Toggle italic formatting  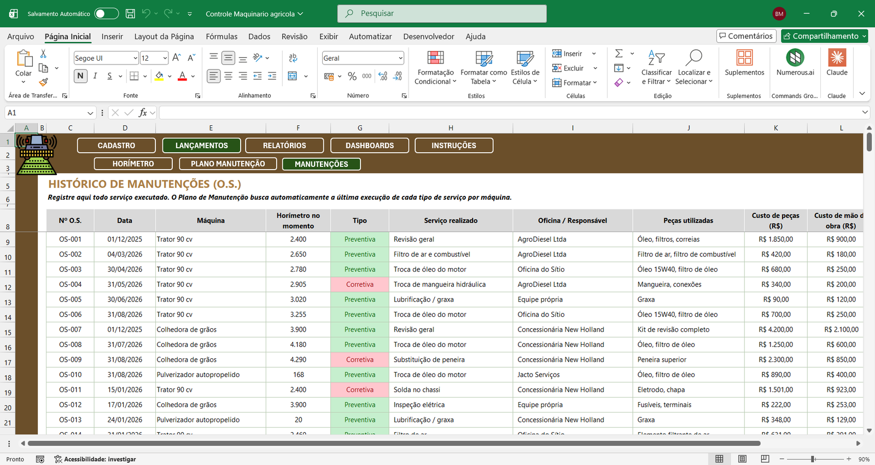(95, 76)
